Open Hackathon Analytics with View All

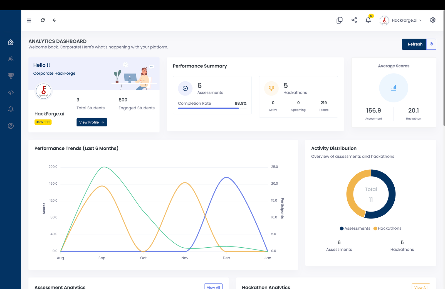(x=421, y=287)
